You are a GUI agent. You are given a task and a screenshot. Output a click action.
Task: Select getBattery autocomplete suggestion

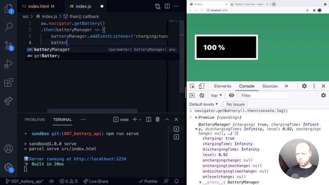(103, 56)
